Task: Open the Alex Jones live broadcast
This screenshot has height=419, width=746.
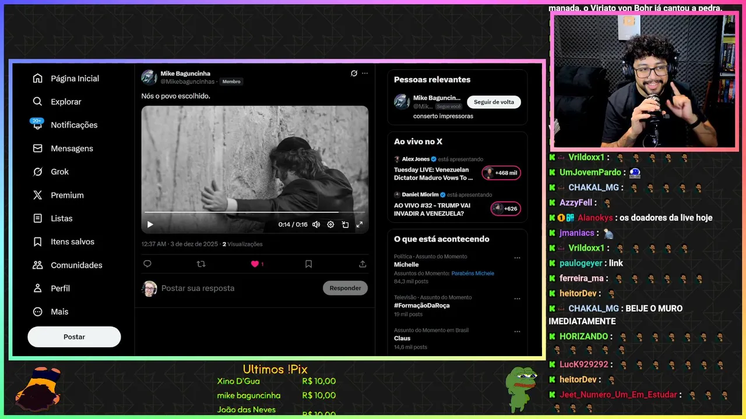Action: tap(433, 173)
